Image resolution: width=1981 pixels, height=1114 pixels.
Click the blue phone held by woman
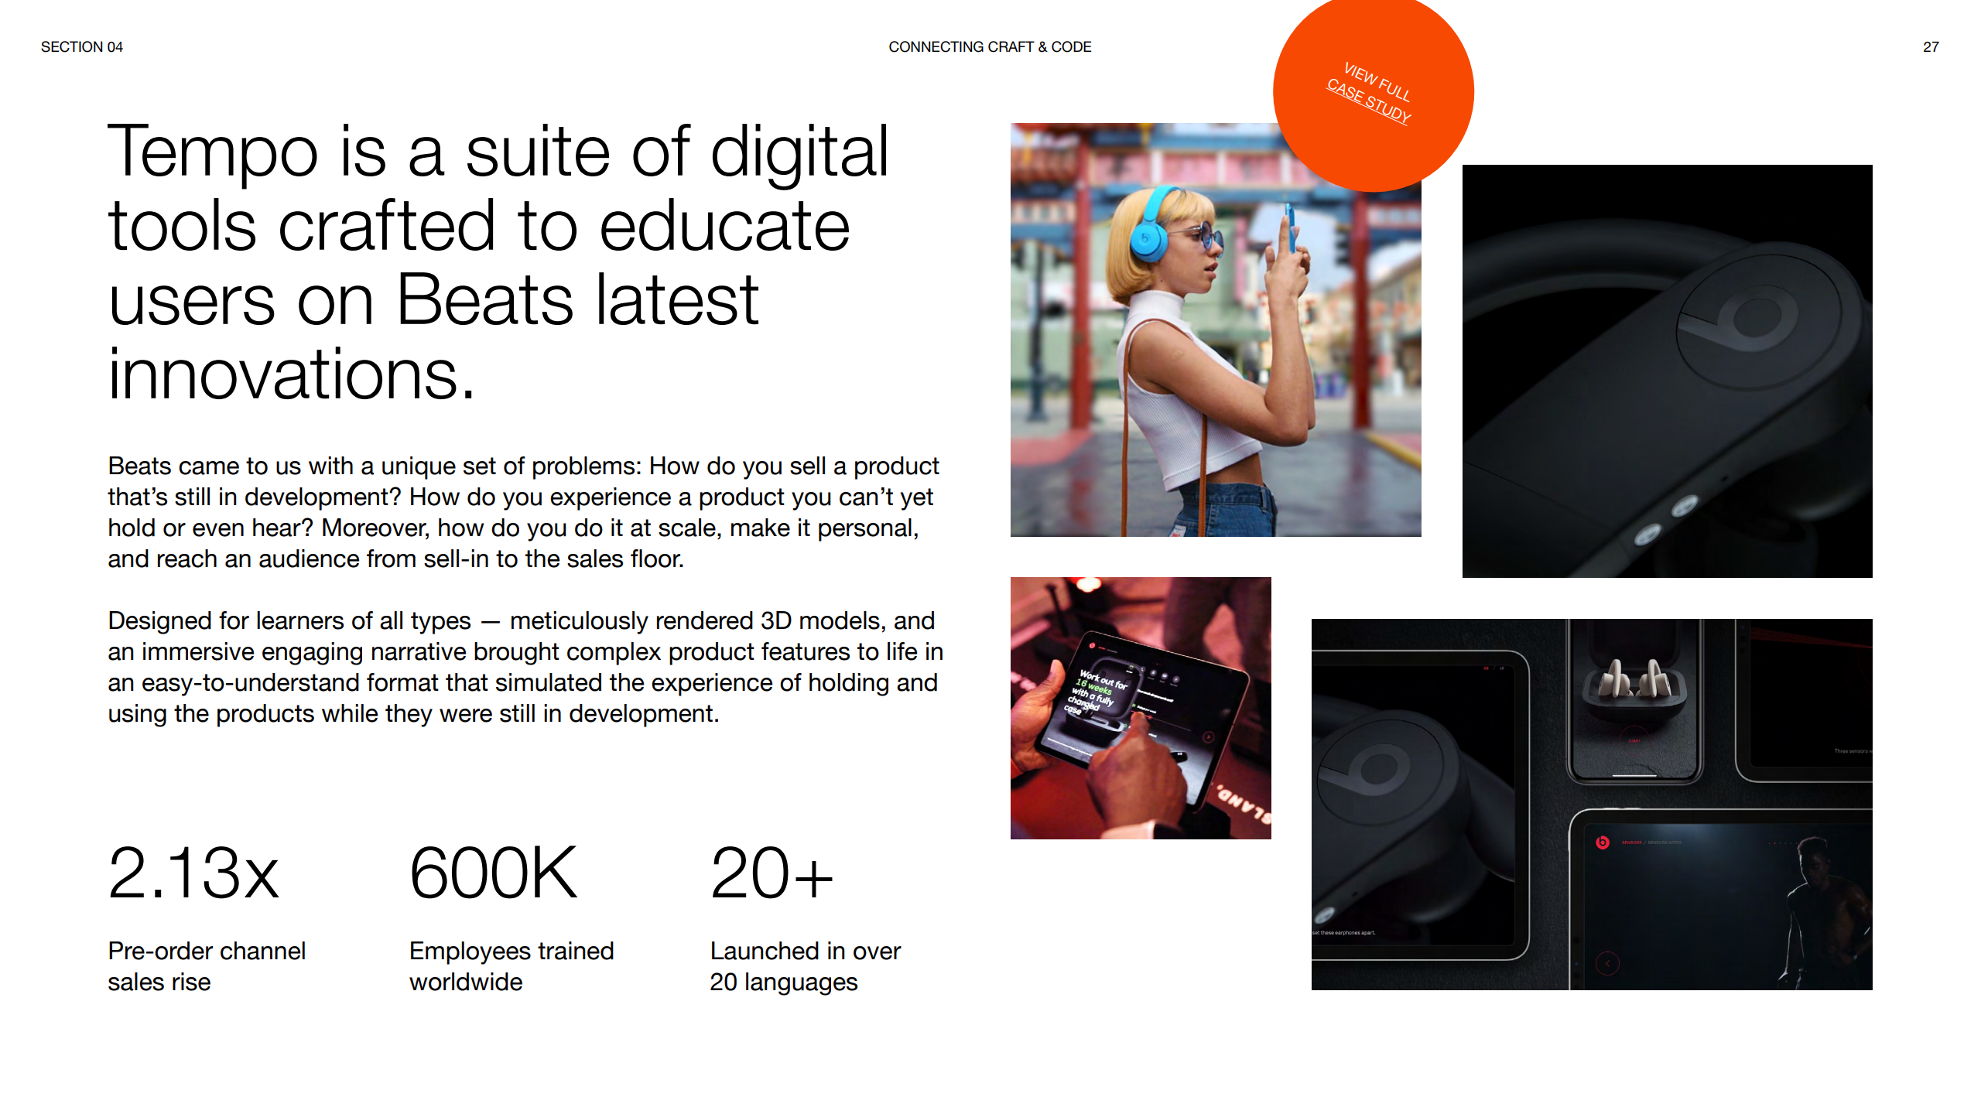(x=1290, y=228)
